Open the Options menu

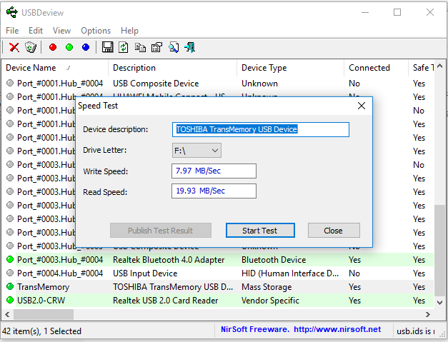coord(96,31)
